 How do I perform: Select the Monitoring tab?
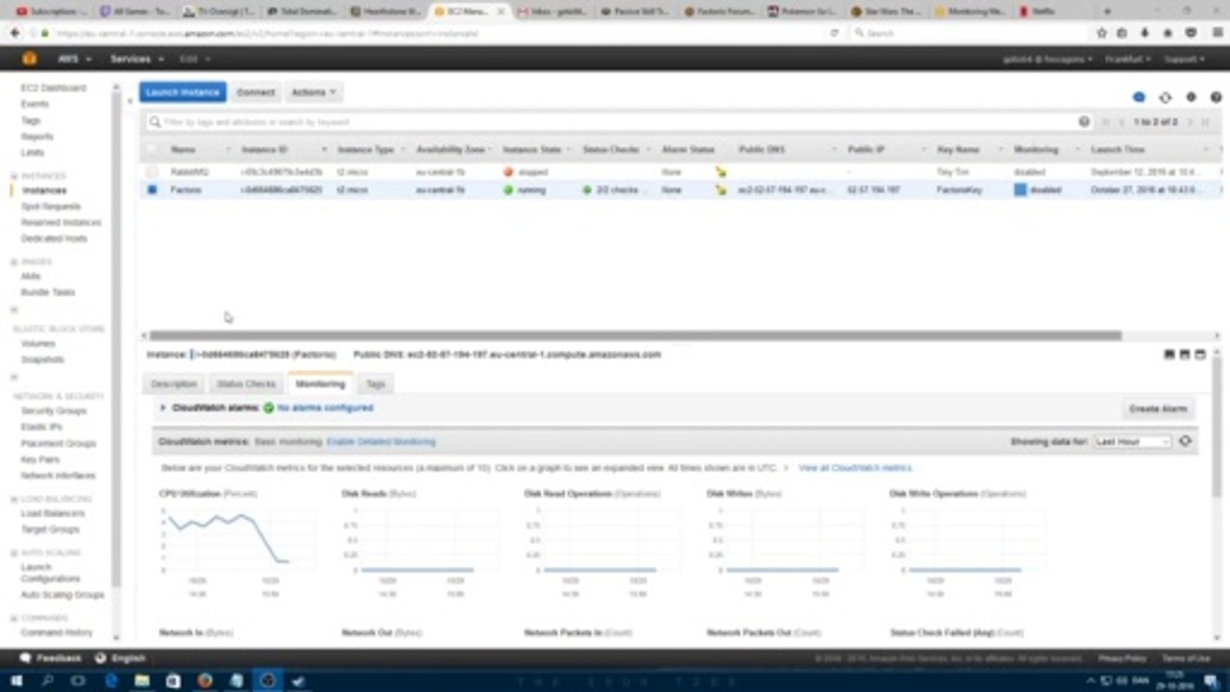point(320,383)
